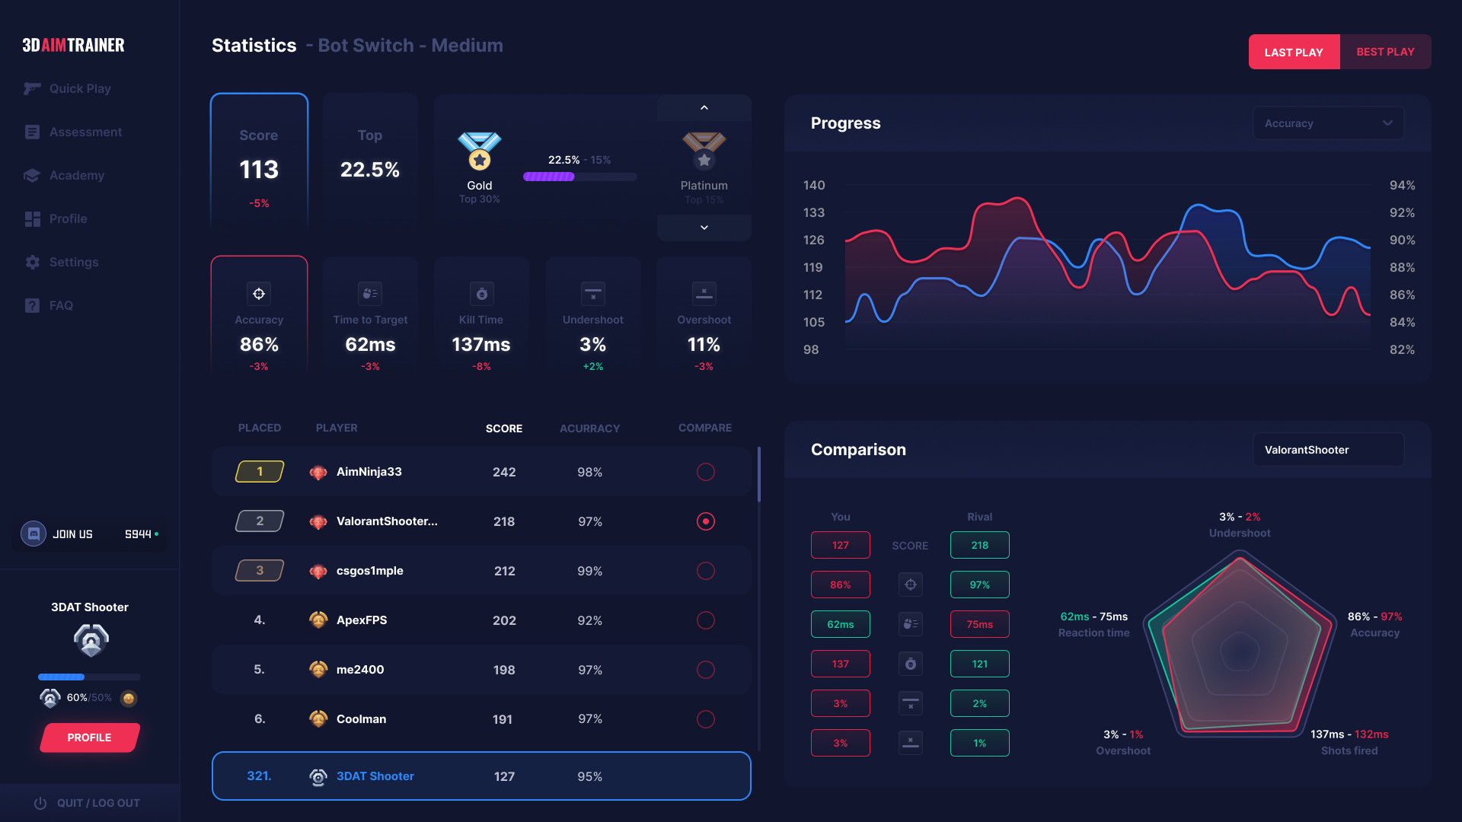Click the Kill Time stopwatch icon
The height and width of the screenshot is (822, 1462).
(x=481, y=293)
